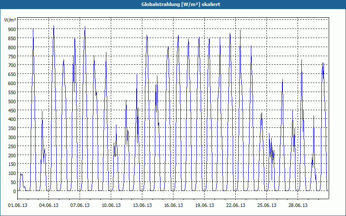Click the date label 13.06.13
346x216 pixels.
click(142, 206)
